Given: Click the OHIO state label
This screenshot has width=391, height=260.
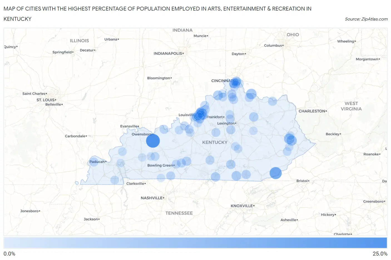Looking at the screenshot, I should point(293,35).
